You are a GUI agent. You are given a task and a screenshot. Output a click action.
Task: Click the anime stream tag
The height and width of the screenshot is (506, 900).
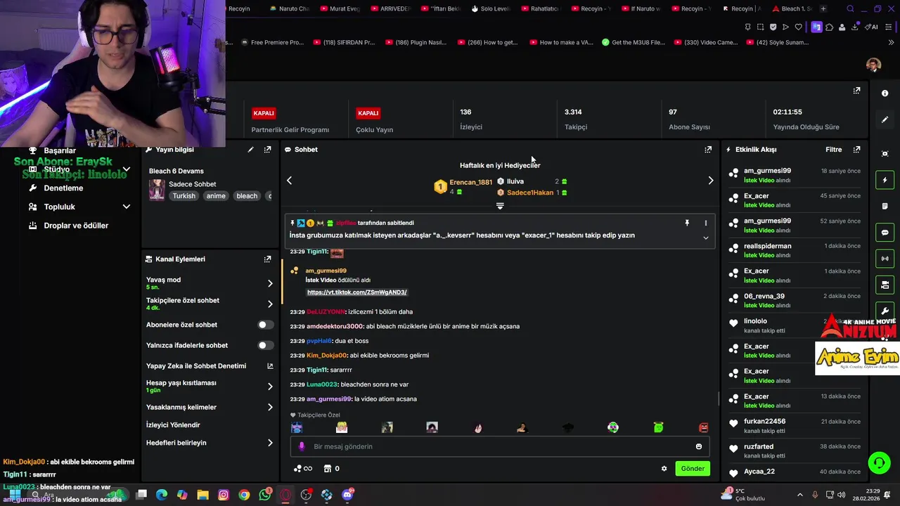coord(216,196)
